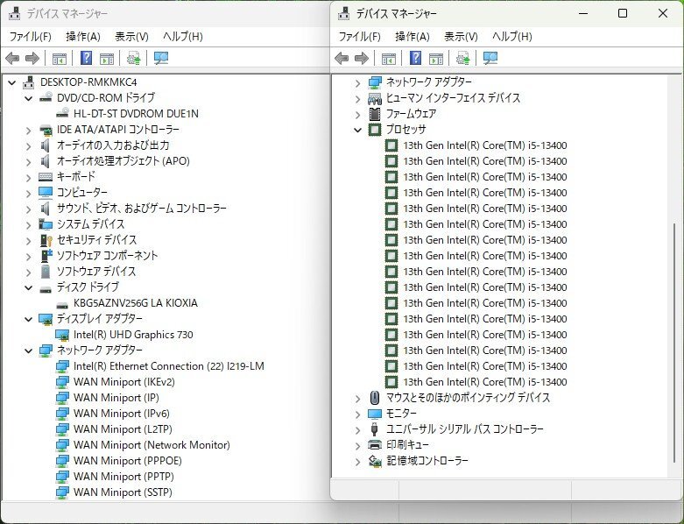The width and height of the screenshot is (684, 524).
Task: Select the プロセッサ category chip icon
Action: click(375, 130)
